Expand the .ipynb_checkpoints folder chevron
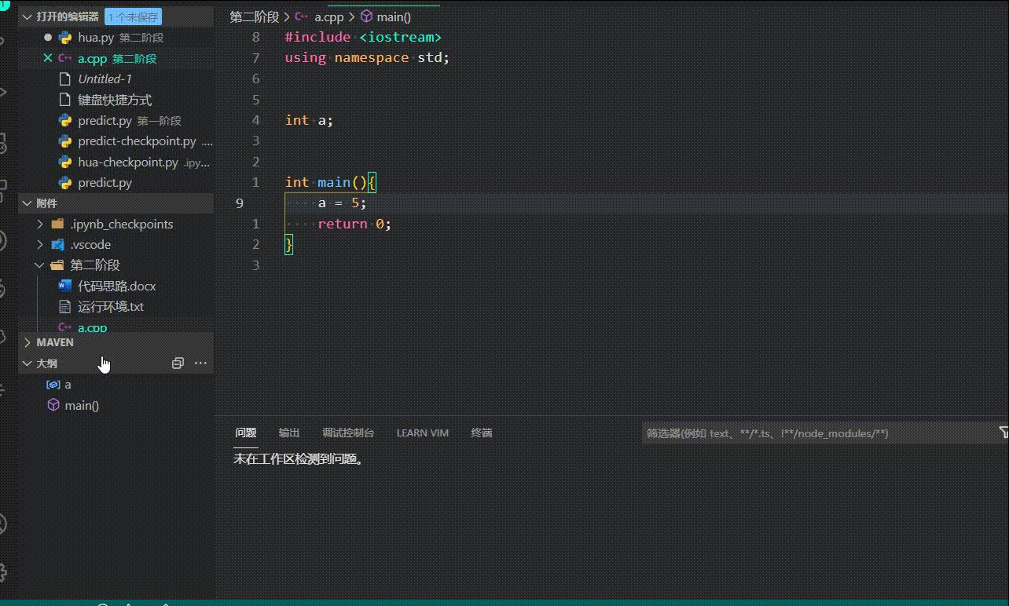The height and width of the screenshot is (606, 1009). pyautogui.click(x=41, y=224)
